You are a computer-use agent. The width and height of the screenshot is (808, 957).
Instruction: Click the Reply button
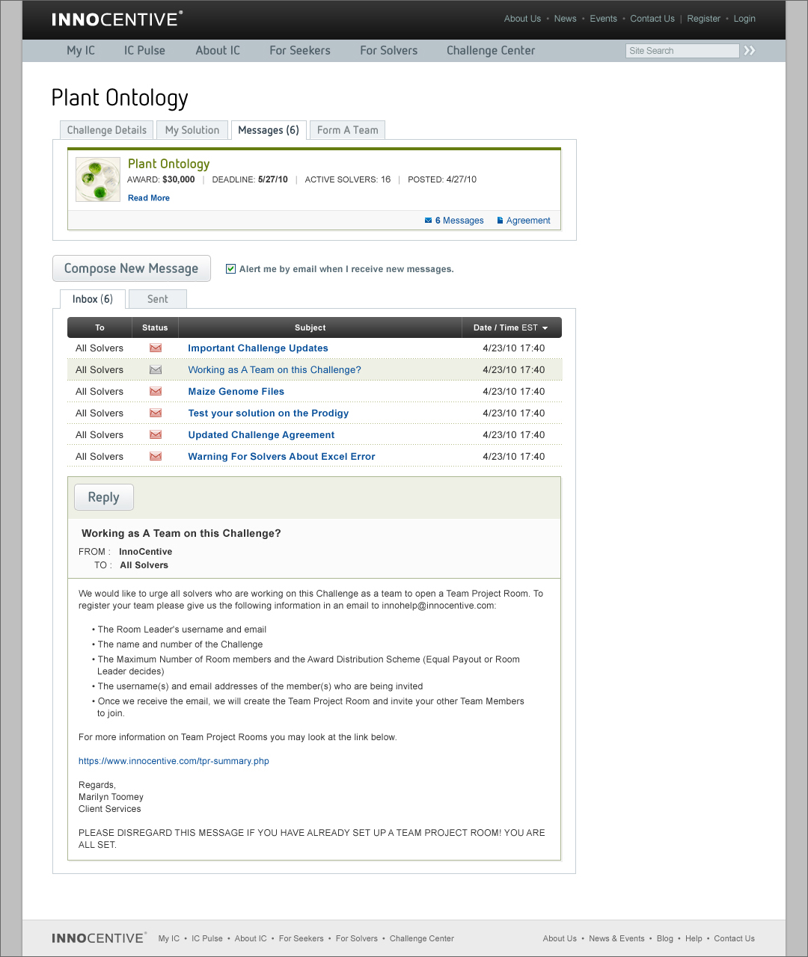click(x=104, y=497)
